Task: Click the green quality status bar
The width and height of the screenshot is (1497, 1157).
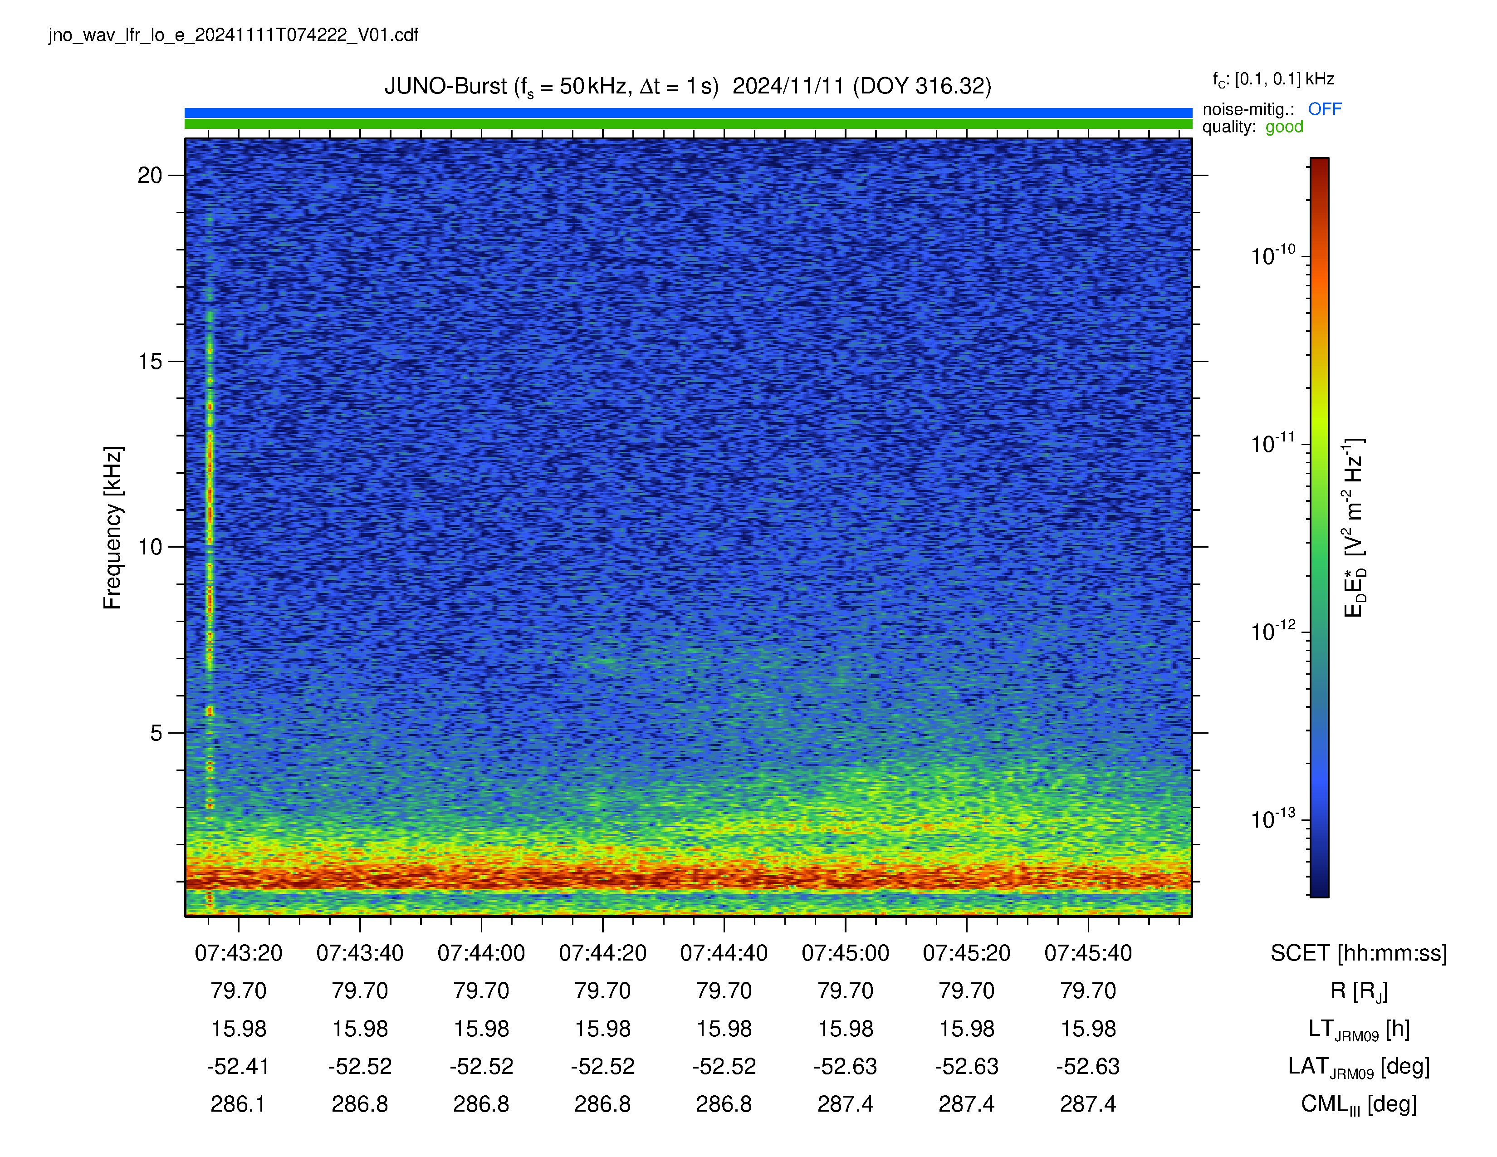Action: [688, 124]
